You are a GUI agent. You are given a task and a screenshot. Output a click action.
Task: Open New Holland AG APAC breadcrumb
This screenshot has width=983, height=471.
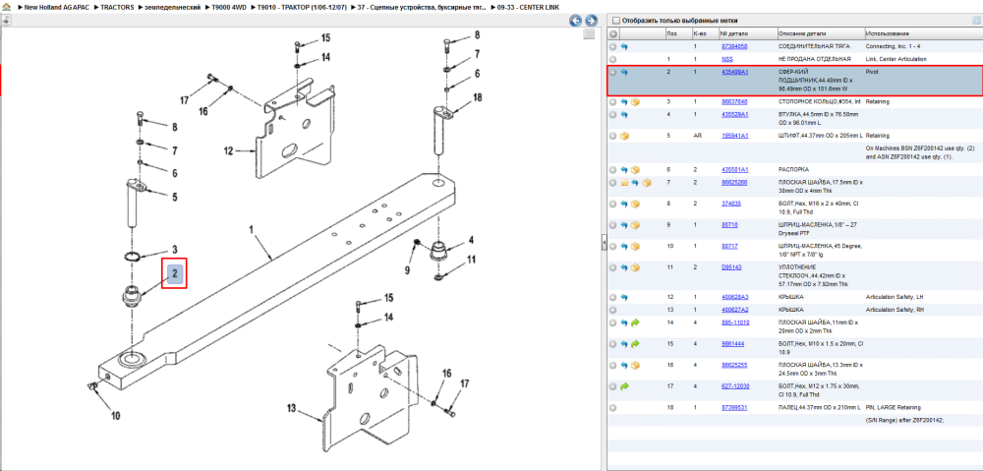pos(57,6)
